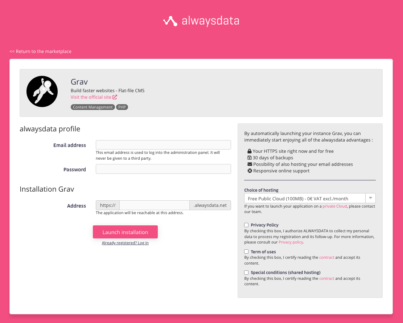Viewport: 403px width, 323px height.
Task: Select the Content Management tag
Action: (x=92, y=107)
